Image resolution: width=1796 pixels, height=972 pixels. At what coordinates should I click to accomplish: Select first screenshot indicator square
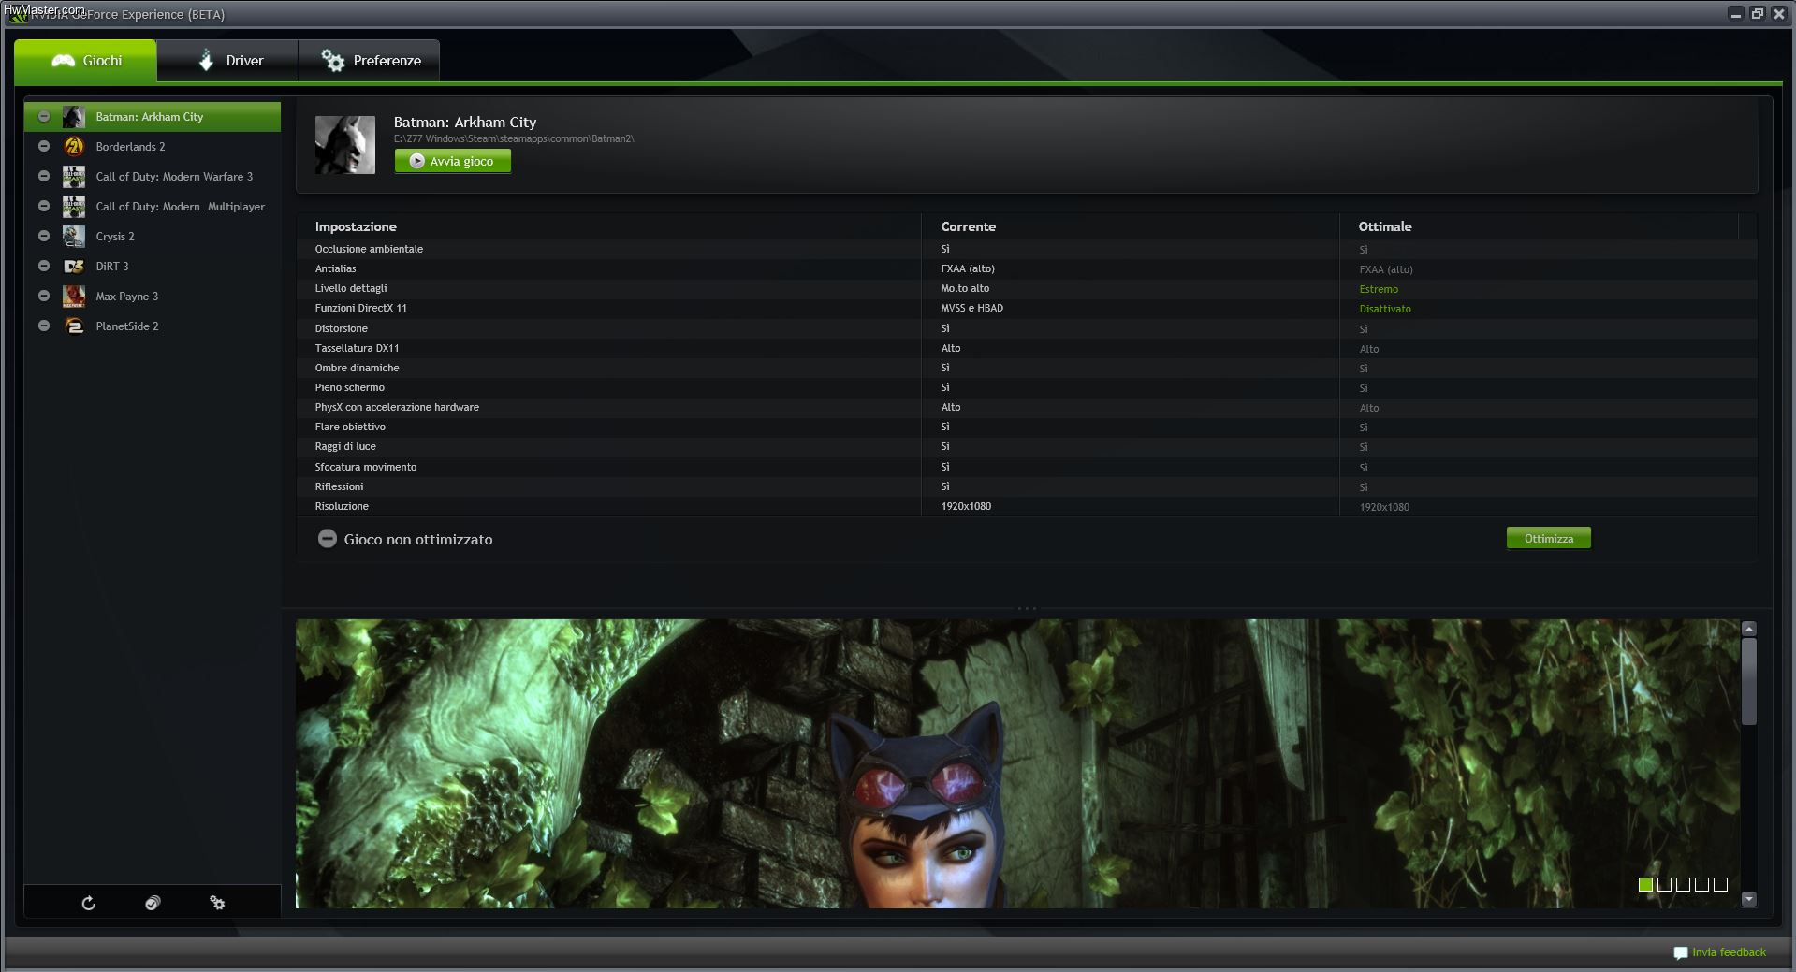point(1645,884)
